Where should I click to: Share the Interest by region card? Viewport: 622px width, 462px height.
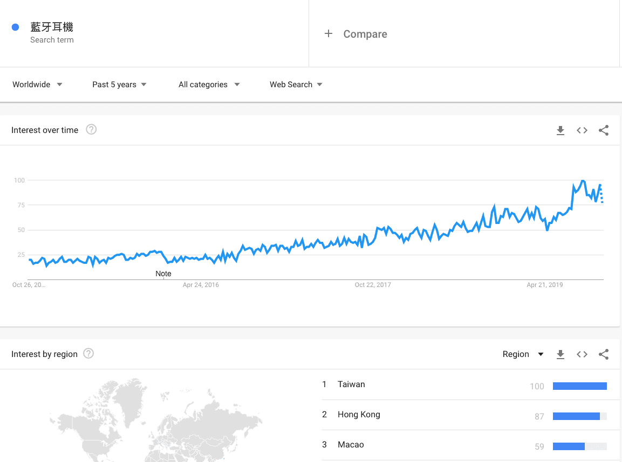pos(604,354)
